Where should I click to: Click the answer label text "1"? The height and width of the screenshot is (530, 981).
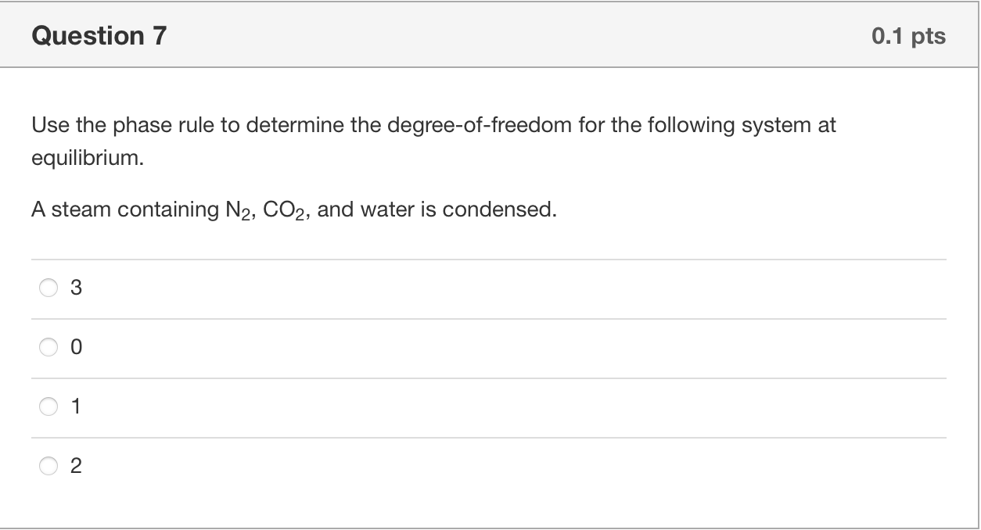(76, 407)
